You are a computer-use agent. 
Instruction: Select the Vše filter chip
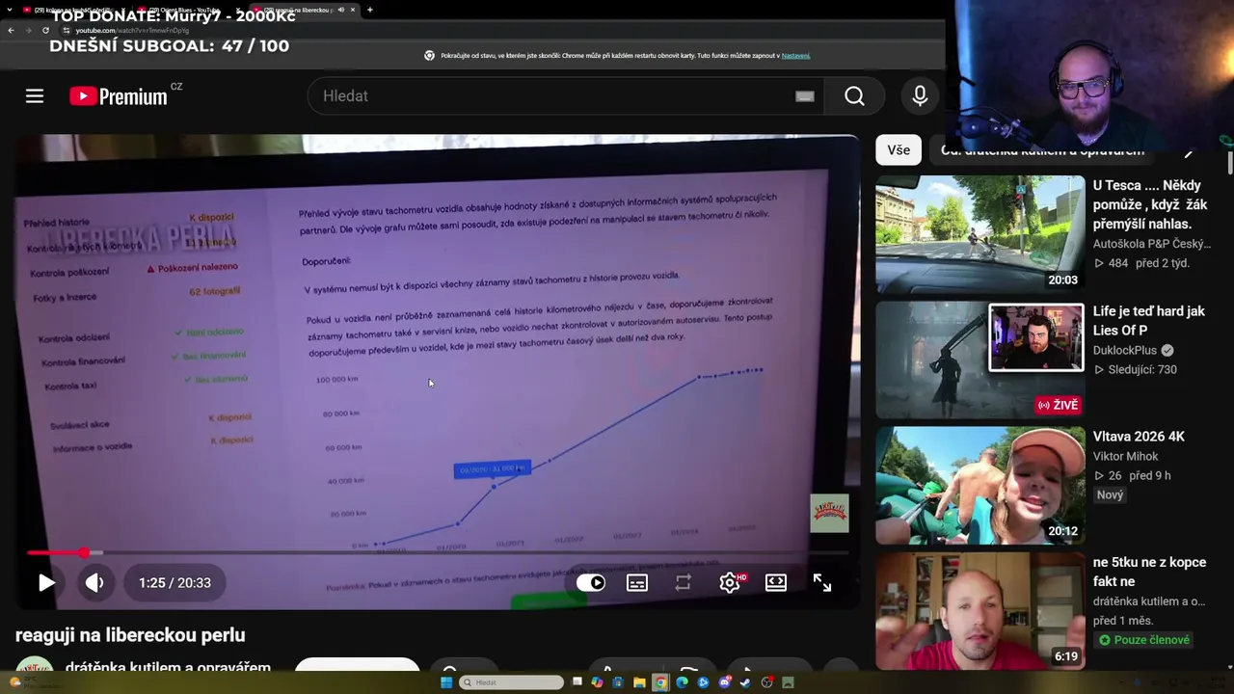point(899,150)
